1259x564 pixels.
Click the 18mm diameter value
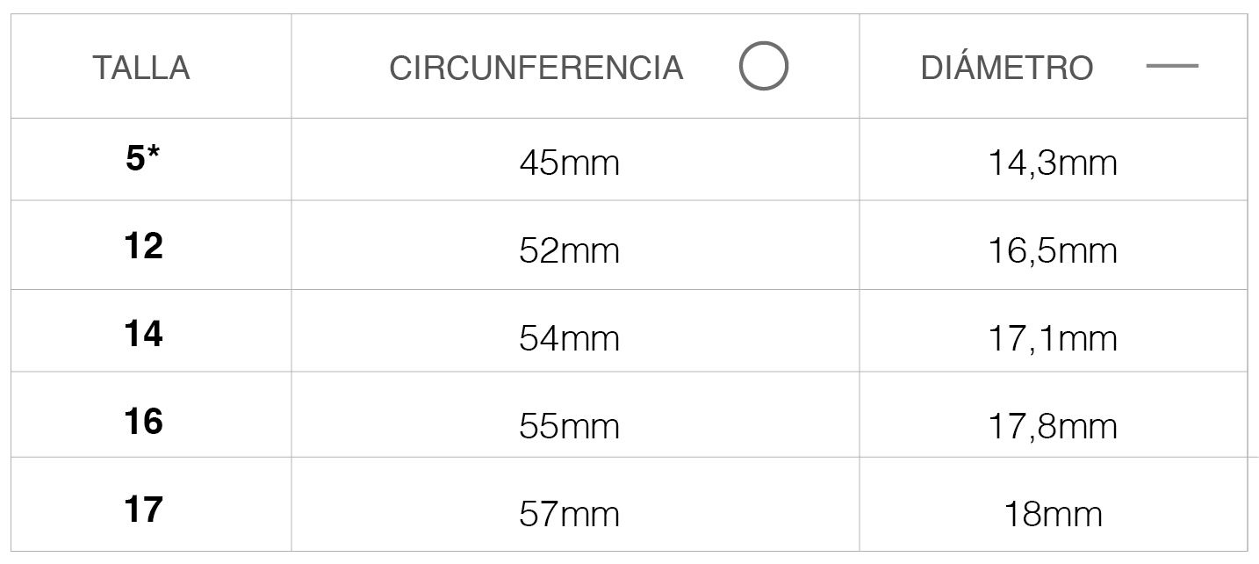pos(1052,515)
